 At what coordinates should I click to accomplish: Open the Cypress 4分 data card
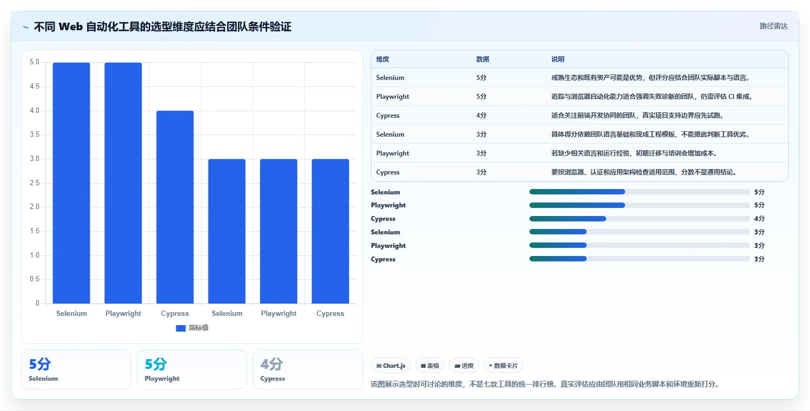click(x=308, y=369)
